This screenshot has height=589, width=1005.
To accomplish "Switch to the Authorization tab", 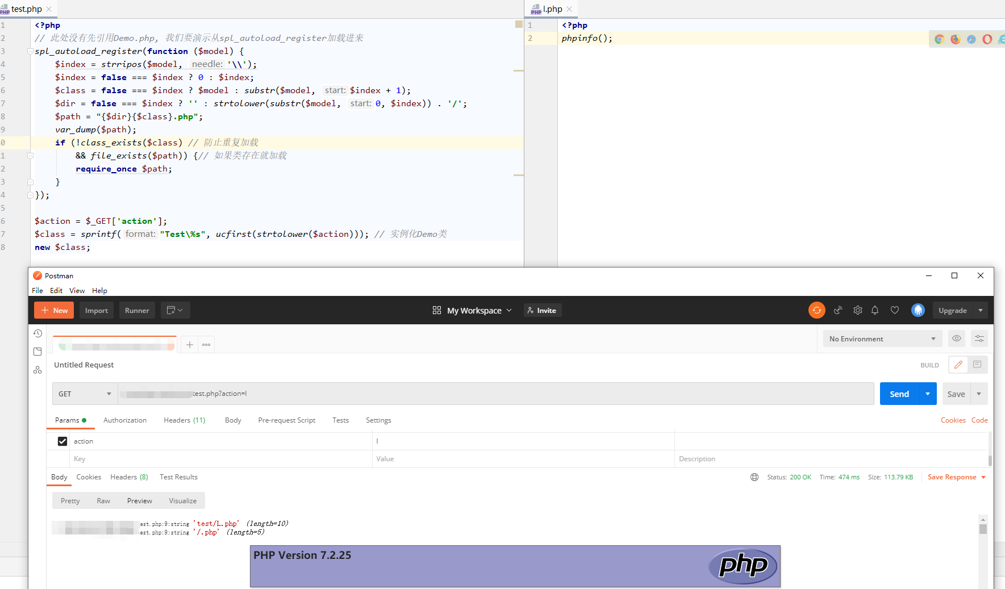I will click(x=125, y=420).
